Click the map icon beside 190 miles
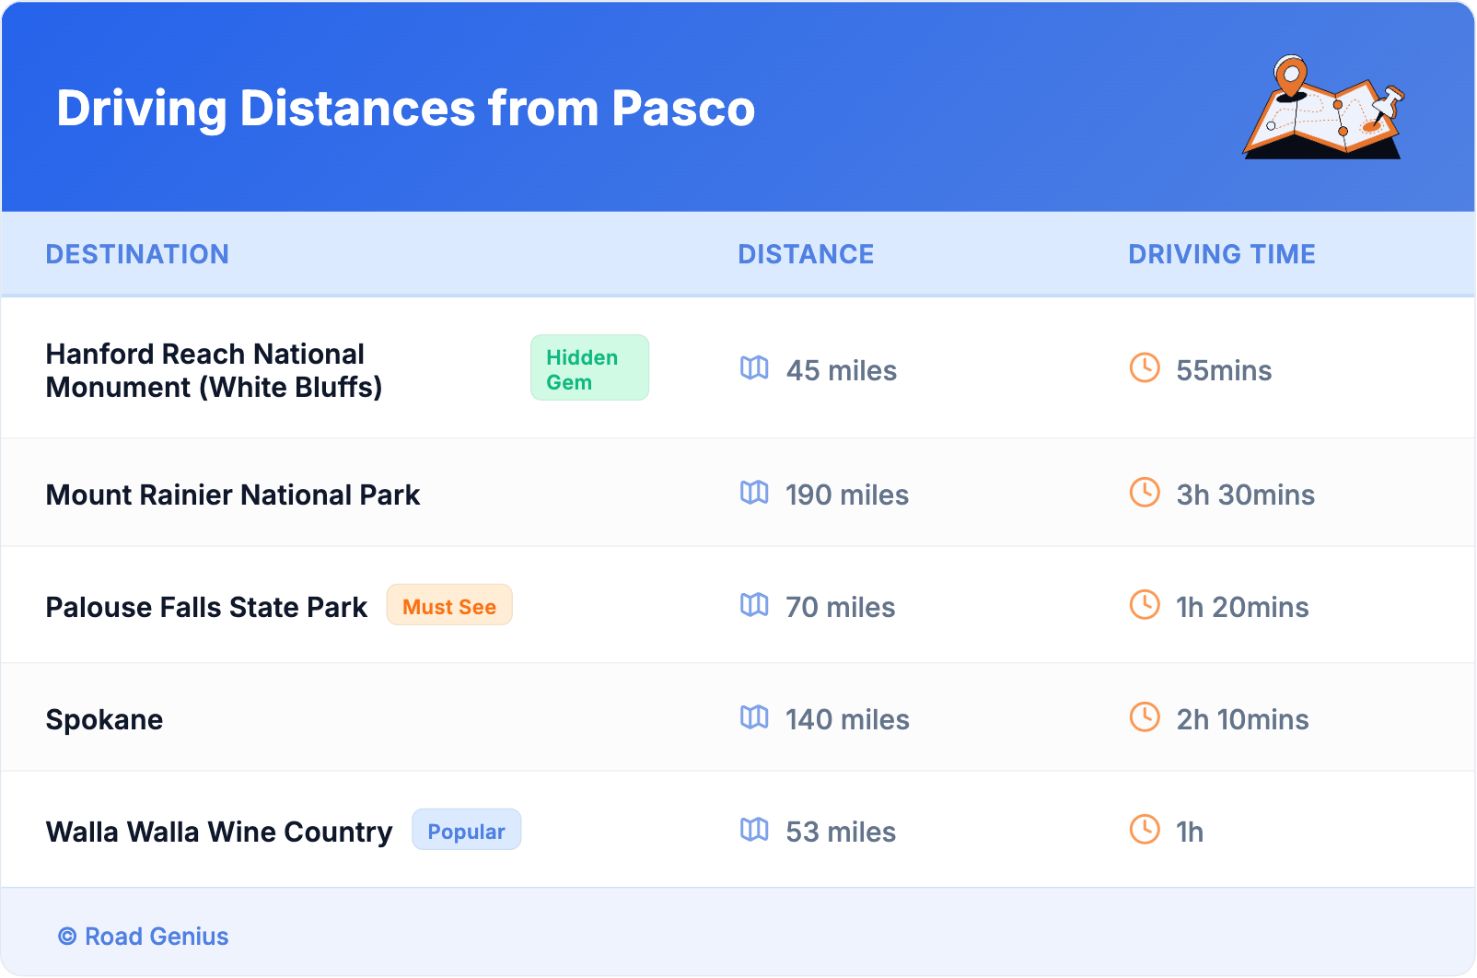Screen dimensions: 1477x978 coord(754,493)
